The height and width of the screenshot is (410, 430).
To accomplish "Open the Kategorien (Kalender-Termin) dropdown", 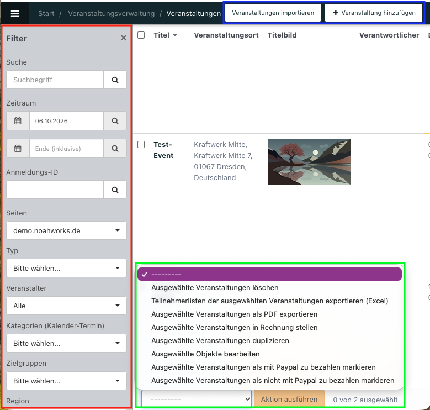I will click(66, 343).
